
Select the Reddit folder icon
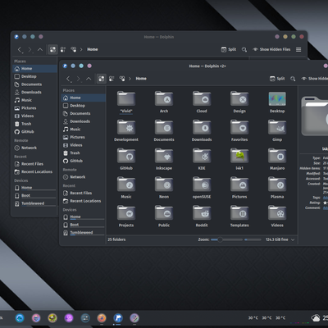(x=202, y=213)
